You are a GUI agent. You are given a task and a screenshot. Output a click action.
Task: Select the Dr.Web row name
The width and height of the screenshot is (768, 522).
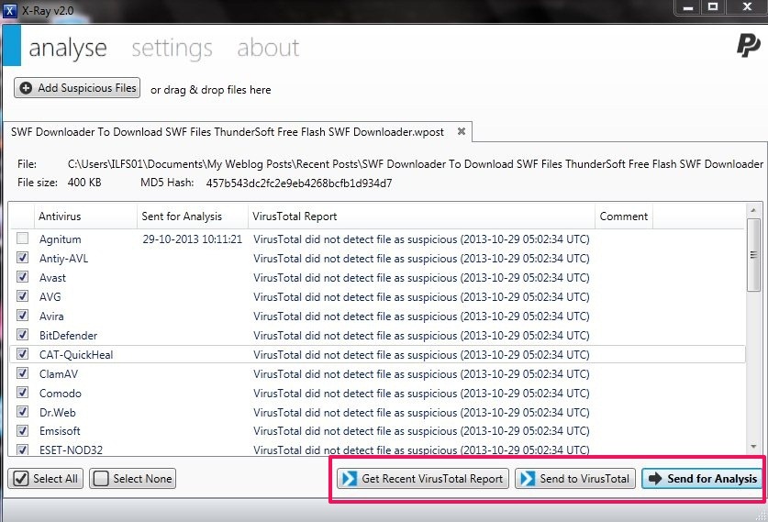(x=57, y=412)
